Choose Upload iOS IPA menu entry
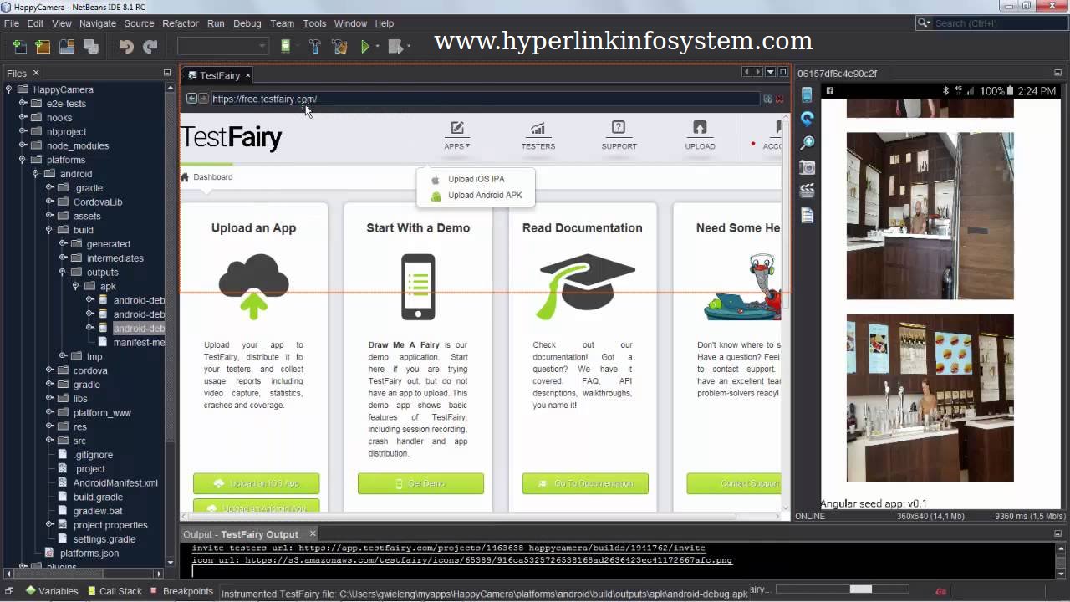The height and width of the screenshot is (602, 1070). pyautogui.click(x=476, y=179)
